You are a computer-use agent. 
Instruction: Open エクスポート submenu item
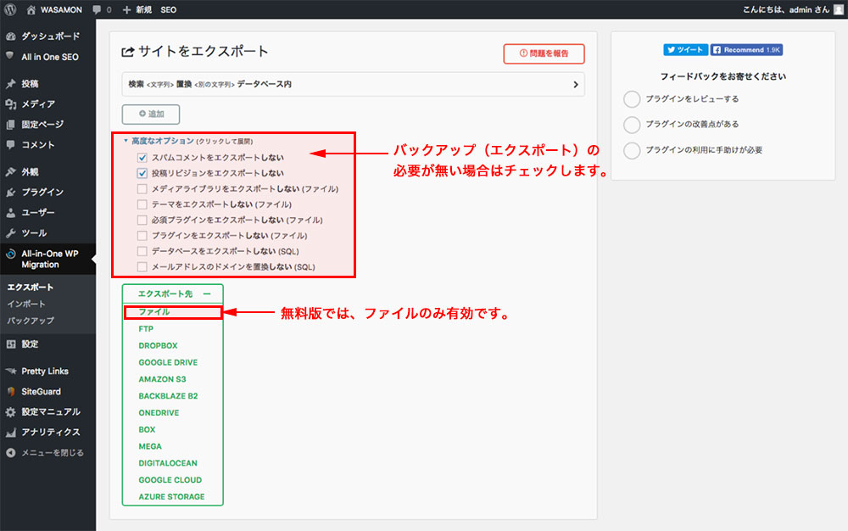(30, 287)
